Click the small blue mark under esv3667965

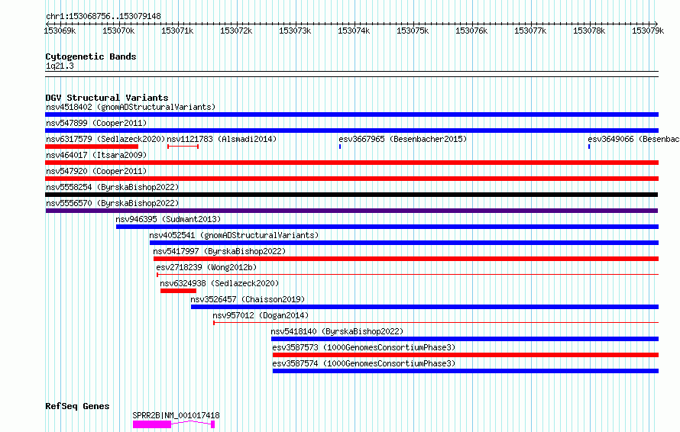[x=340, y=147]
